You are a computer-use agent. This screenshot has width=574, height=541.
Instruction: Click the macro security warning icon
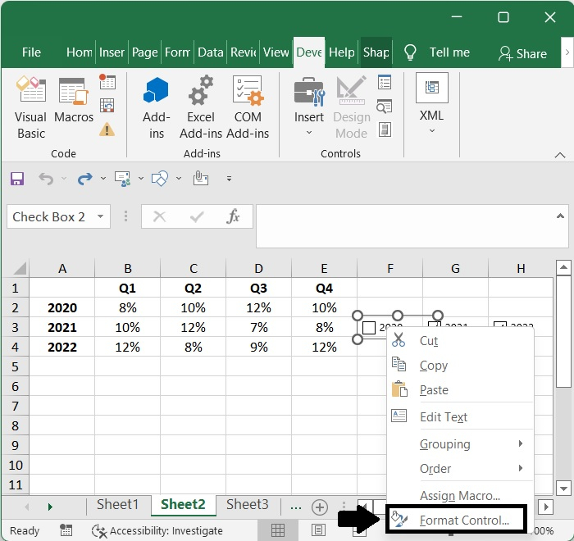(x=107, y=130)
